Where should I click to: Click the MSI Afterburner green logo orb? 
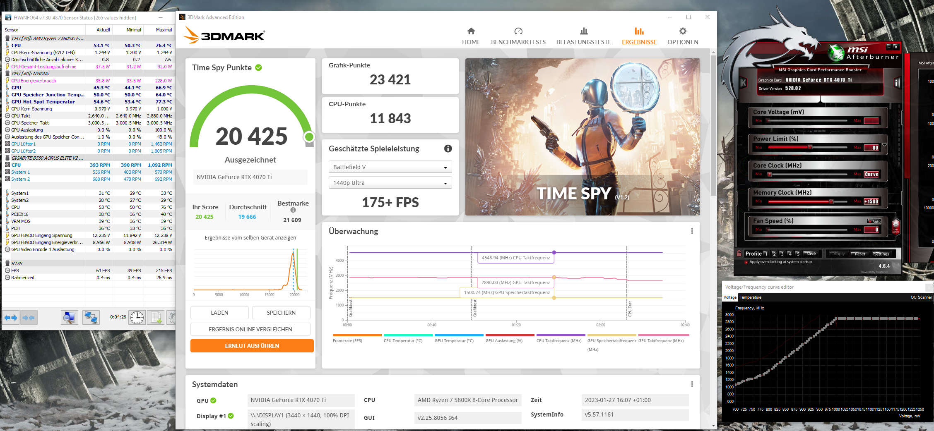[836, 53]
